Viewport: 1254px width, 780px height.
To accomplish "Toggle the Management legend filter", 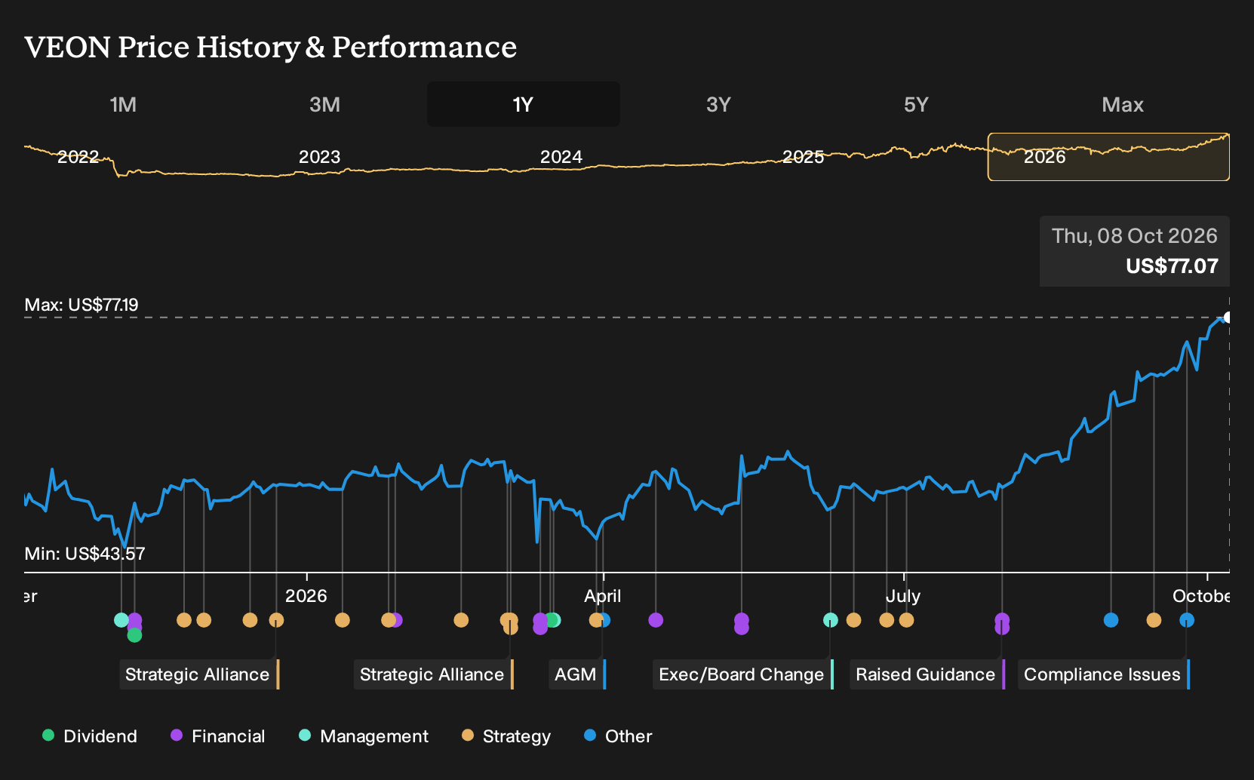I will coord(364,736).
